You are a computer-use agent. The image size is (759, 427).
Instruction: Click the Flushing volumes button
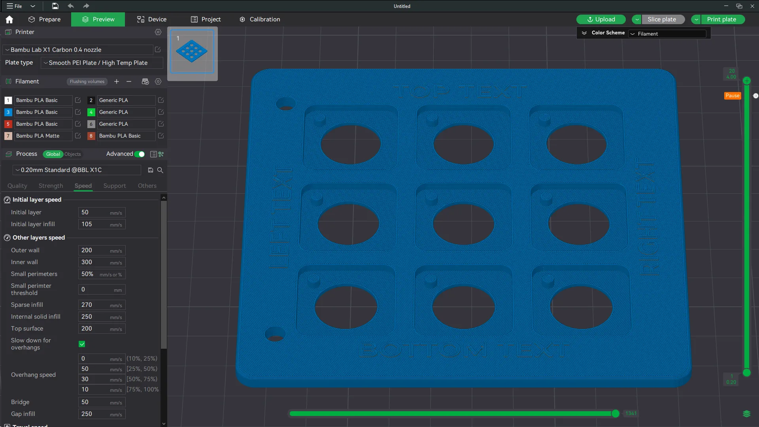(87, 81)
